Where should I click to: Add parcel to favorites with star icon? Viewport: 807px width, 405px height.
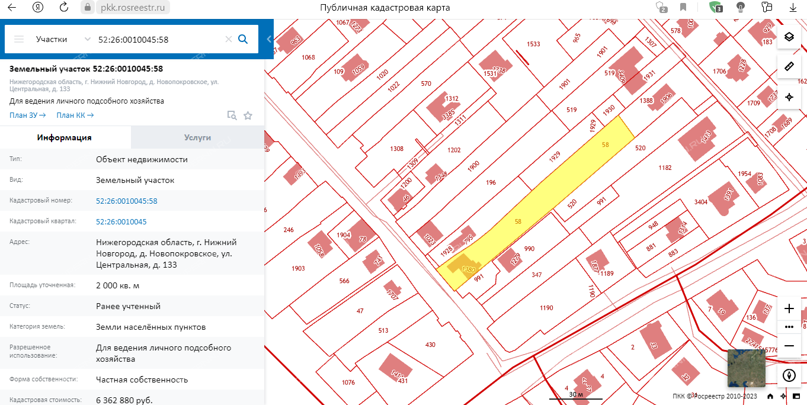pos(248,115)
